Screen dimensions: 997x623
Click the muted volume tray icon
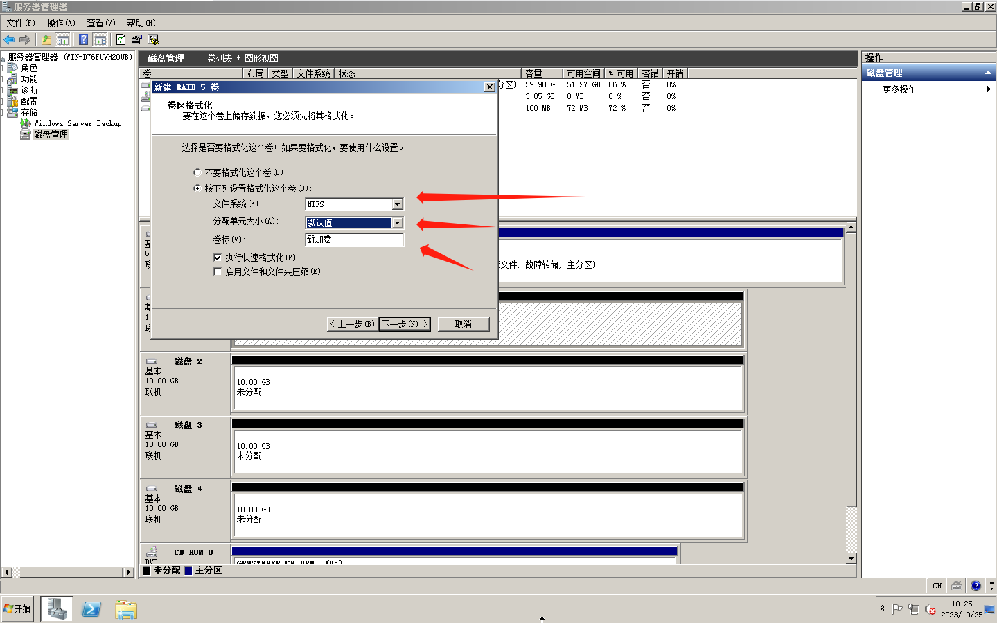coord(930,609)
